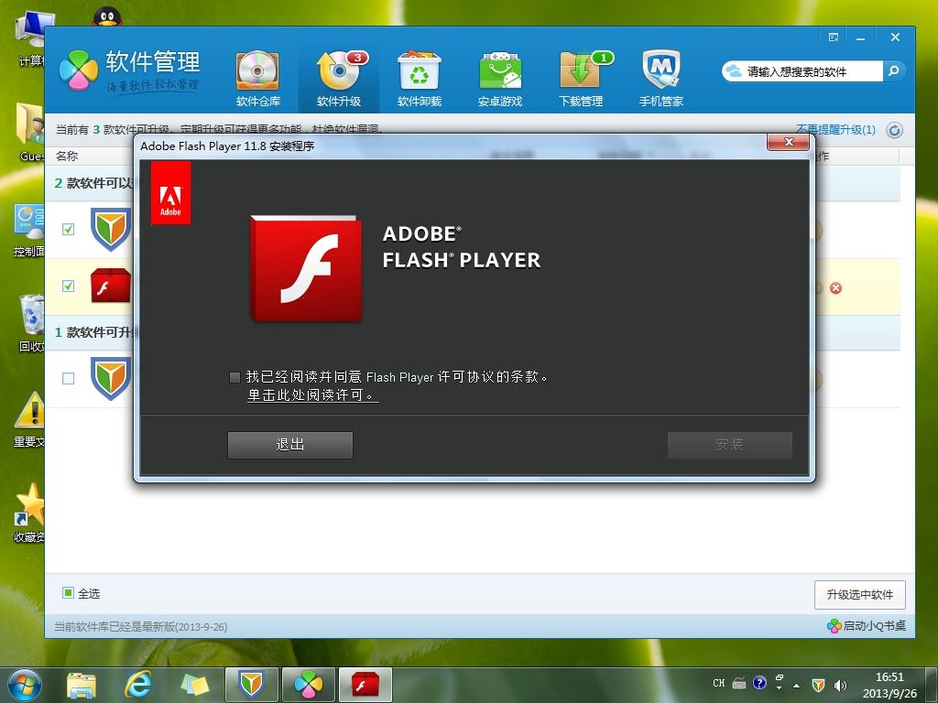Open the 软件卸载 uninstall tab

pos(420,80)
